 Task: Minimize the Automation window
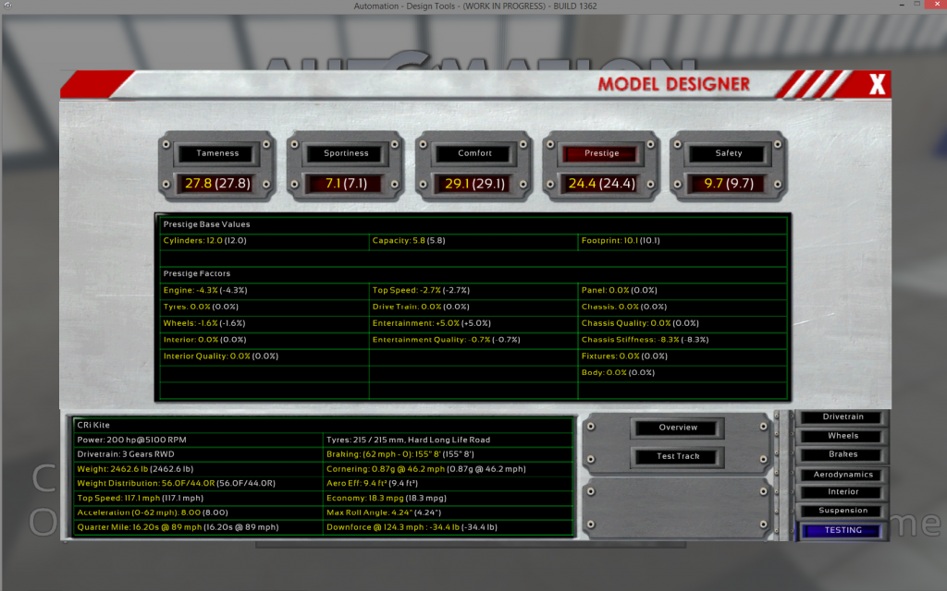[x=902, y=5]
